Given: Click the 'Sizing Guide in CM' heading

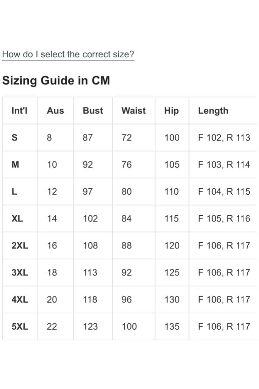Looking at the screenshot, I should pyautogui.click(x=56, y=81).
